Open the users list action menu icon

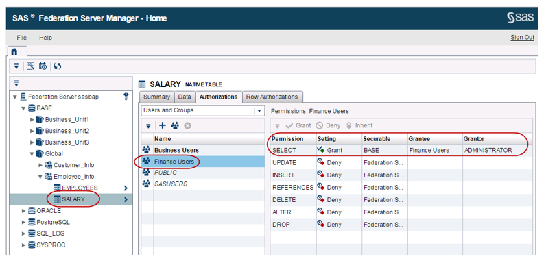148,125
